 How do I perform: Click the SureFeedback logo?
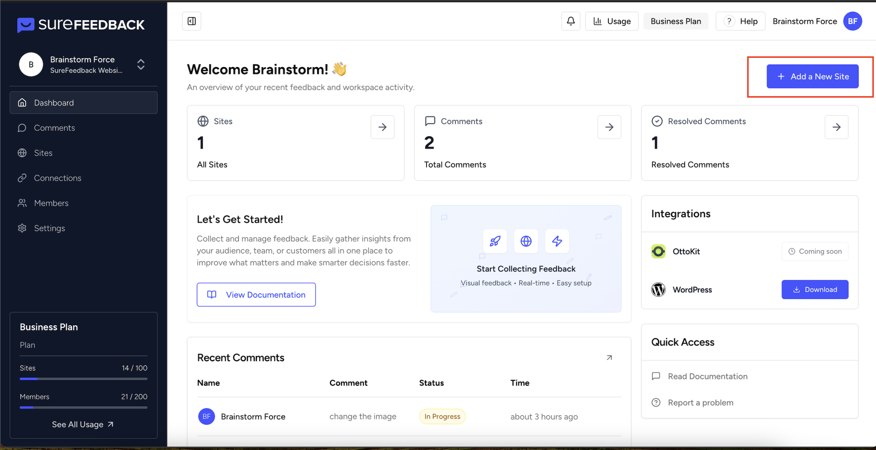tap(81, 25)
